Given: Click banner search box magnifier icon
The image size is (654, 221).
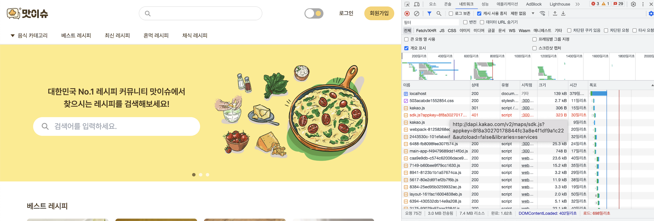Looking at the screenshot, I should (45, 126).
